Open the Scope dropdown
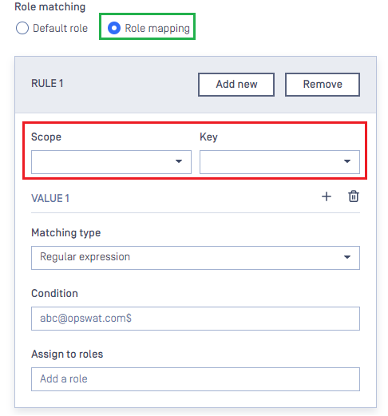The width and height of the screenshot is (388, 416). 111,162
